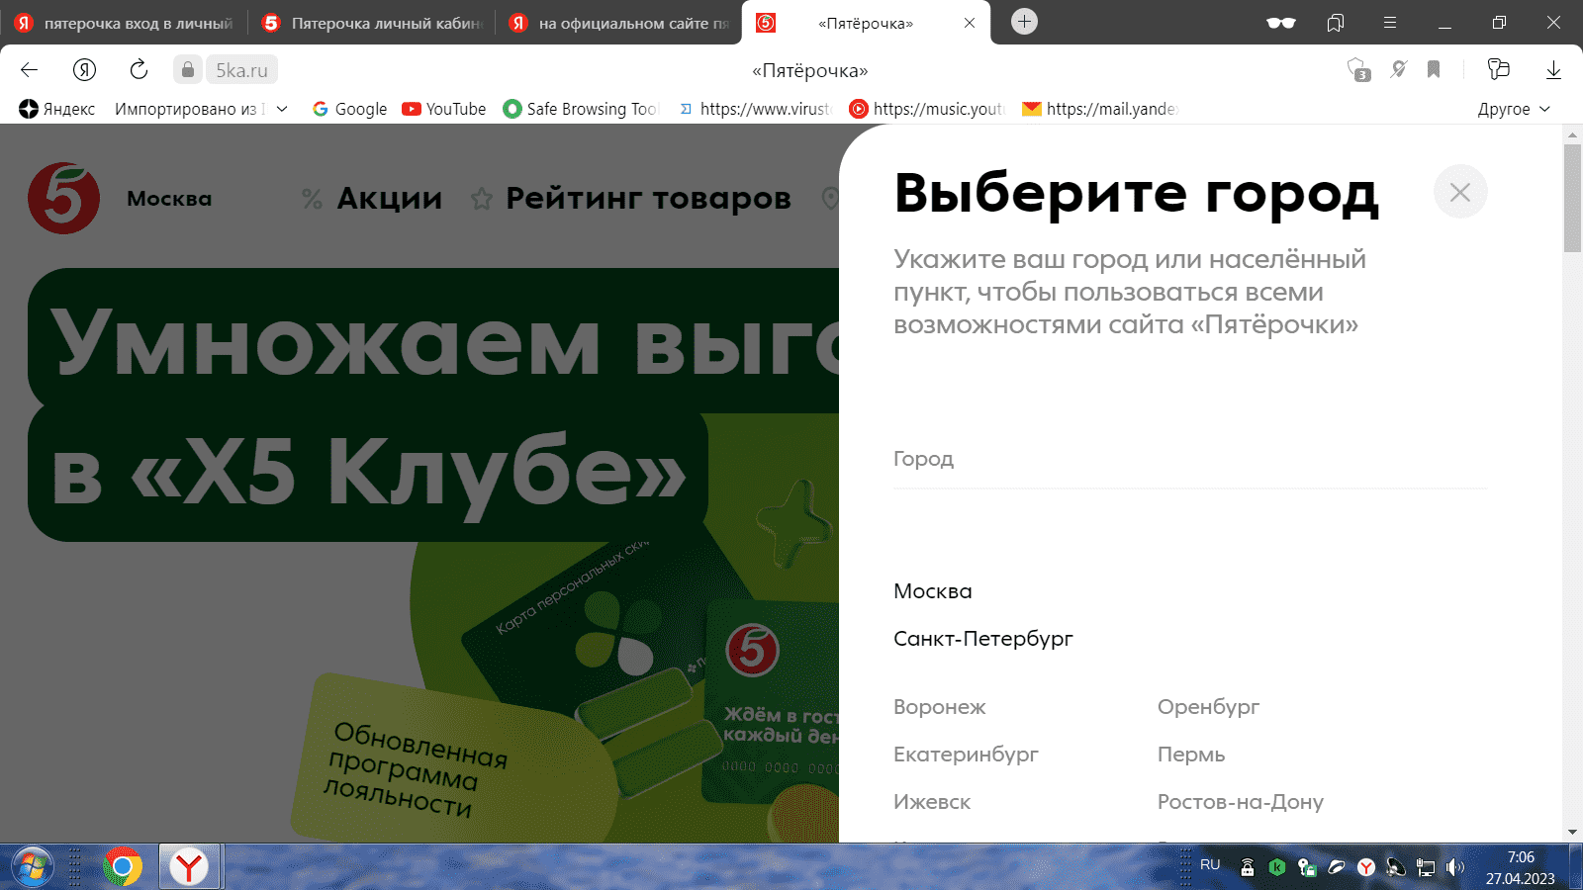
Task: Close the city selection panel
Action: coord(1460,192)
